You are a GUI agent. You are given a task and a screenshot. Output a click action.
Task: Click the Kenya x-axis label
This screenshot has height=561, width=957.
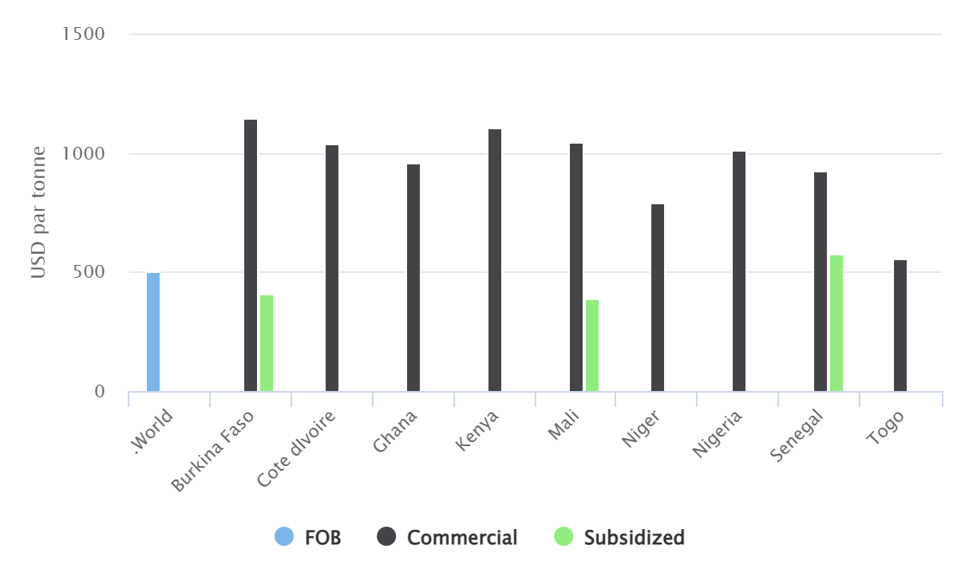point(479,431)
